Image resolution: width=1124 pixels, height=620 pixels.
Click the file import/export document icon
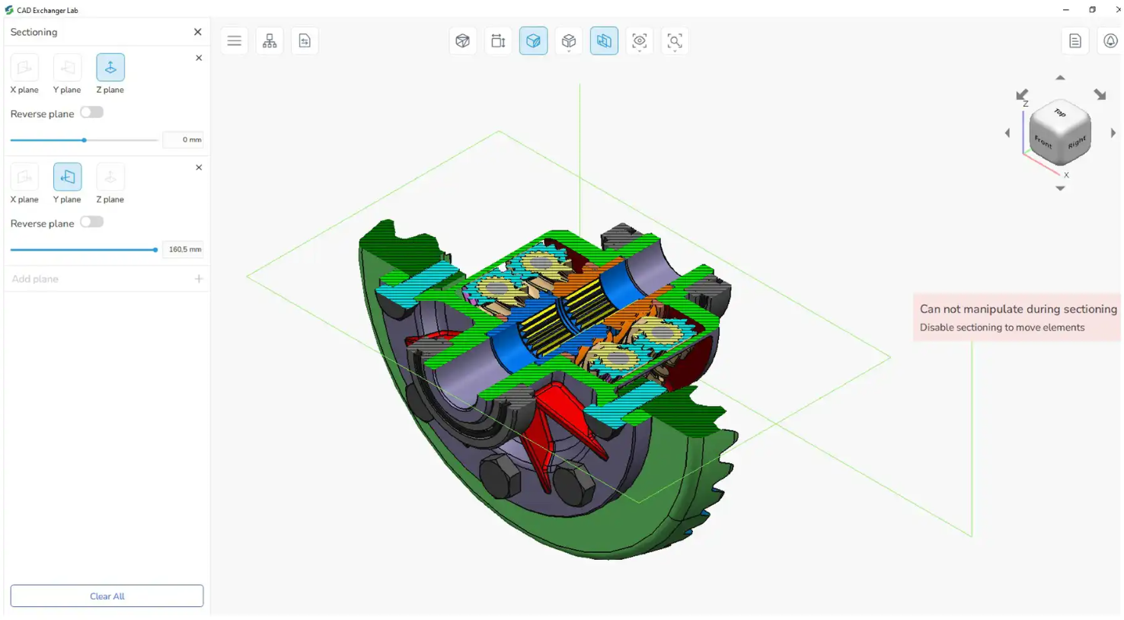point(305,41)
